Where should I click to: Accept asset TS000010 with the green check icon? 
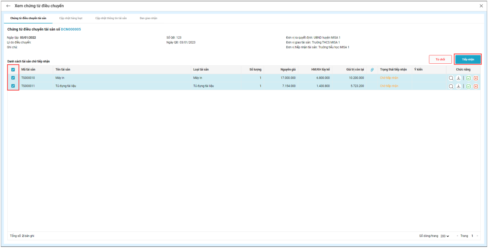[469, 78]
